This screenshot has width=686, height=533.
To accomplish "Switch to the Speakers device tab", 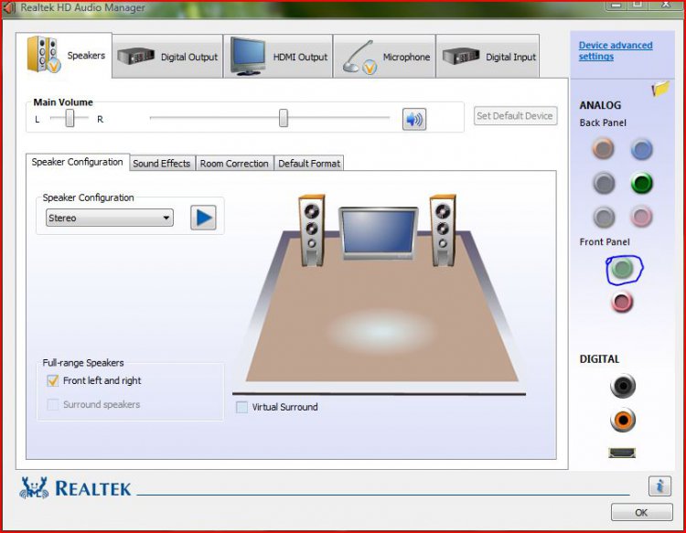I will click(64, 55).
